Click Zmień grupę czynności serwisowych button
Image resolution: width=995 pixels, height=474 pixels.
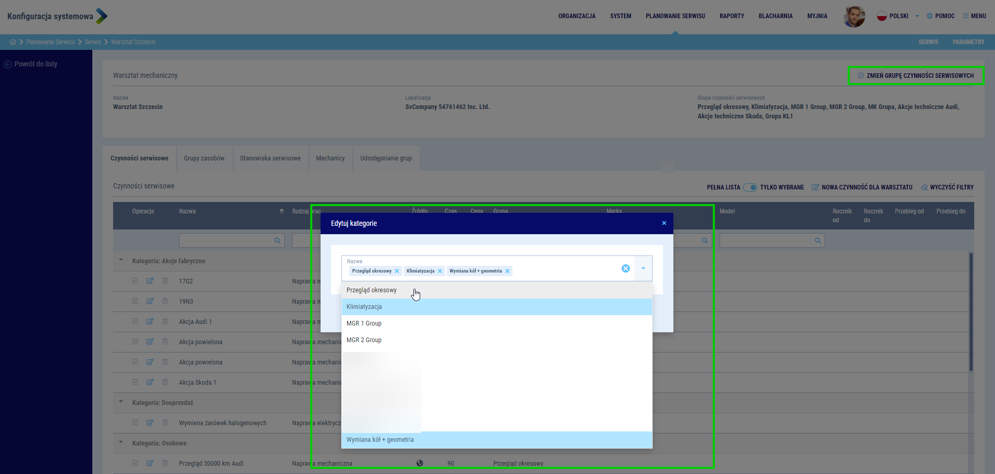(915, 76)
